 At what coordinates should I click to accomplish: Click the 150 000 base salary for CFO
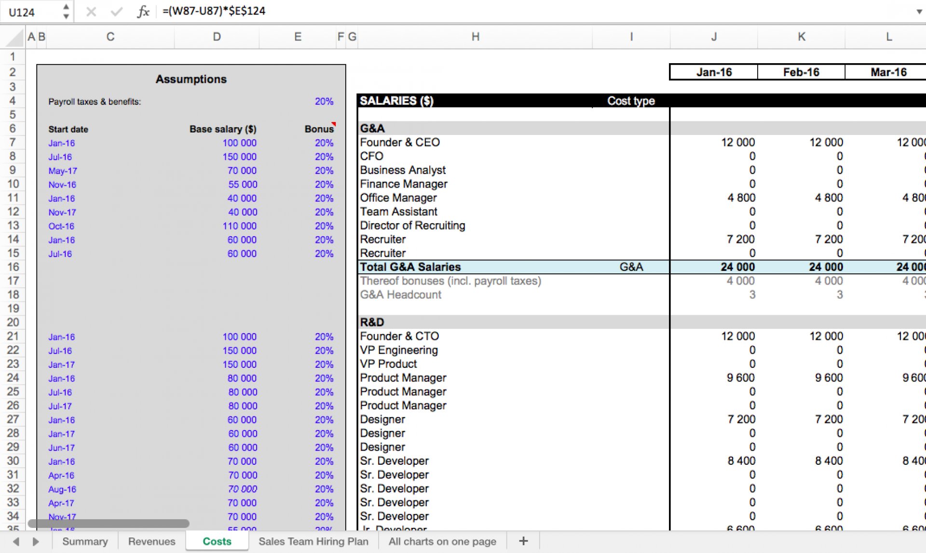click(x=239, y=157)
